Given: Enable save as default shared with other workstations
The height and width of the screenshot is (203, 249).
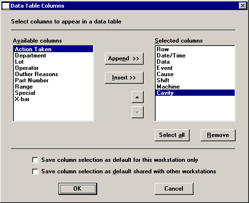Looking at the screenshot, I should [35, 171].
